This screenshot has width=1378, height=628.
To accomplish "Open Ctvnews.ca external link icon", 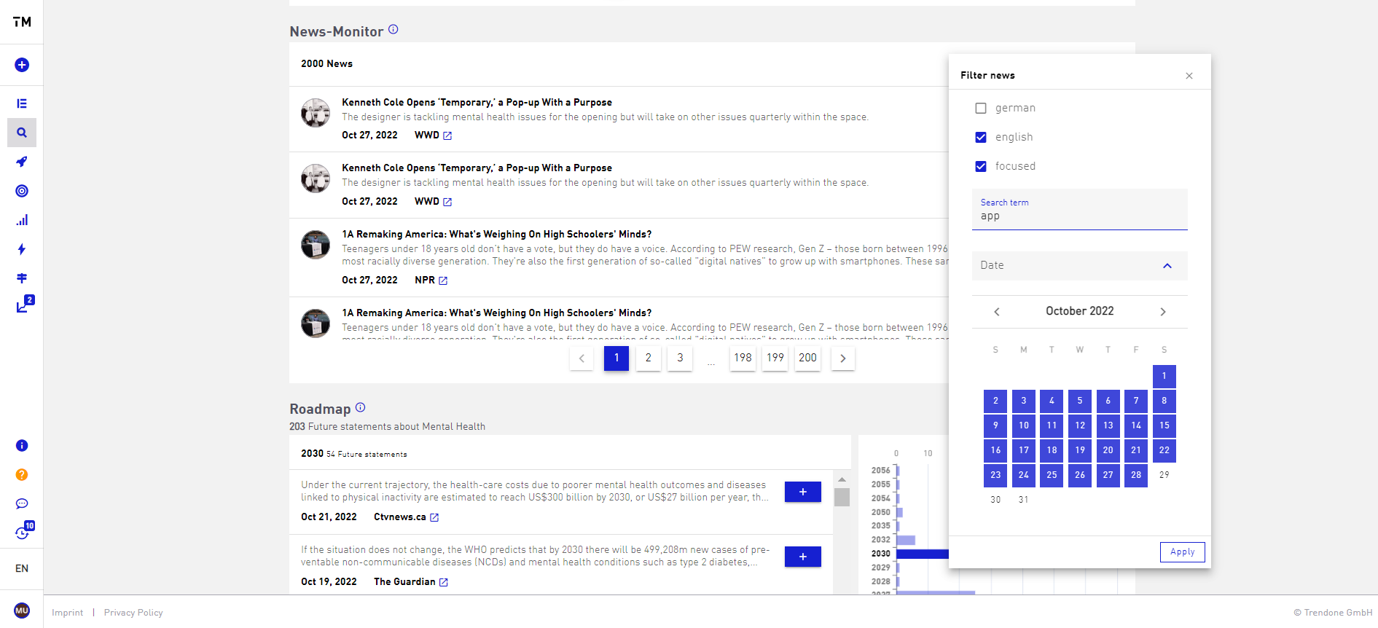I will pos(434,517).
